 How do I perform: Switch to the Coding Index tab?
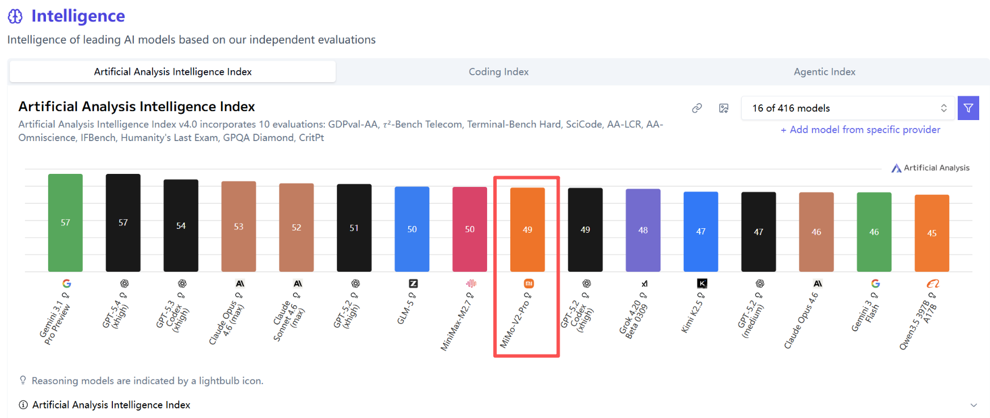click(498, 72)
